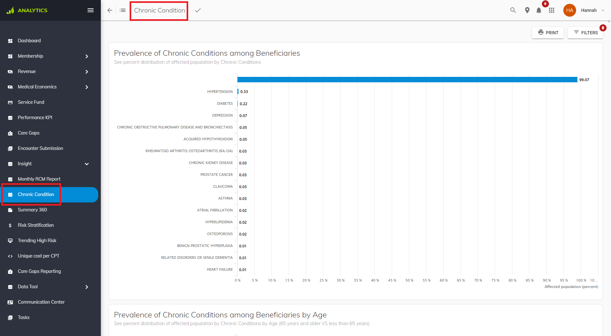Click the Unique cost per CPT code icon
Image resolution: width=611 pixels, height=336 pixels.
click(x=10, y=256)
